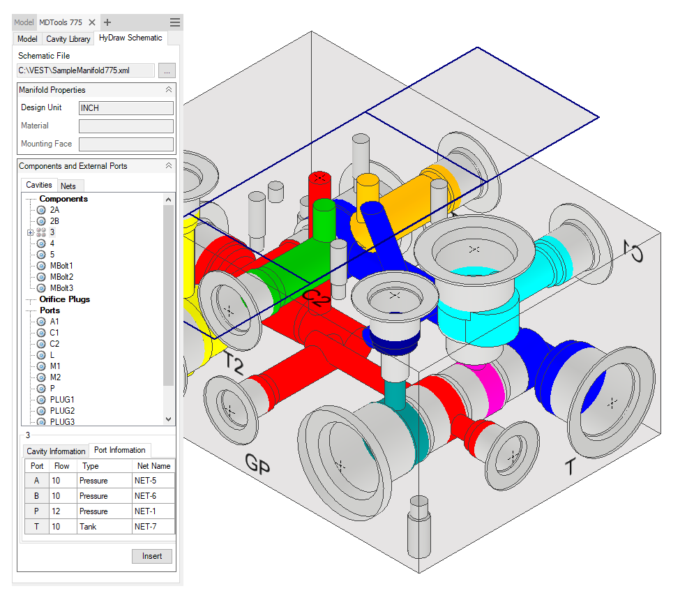
Task: Select the port icon beside M2
Action: pyautogui.click(x=41, y=377)
